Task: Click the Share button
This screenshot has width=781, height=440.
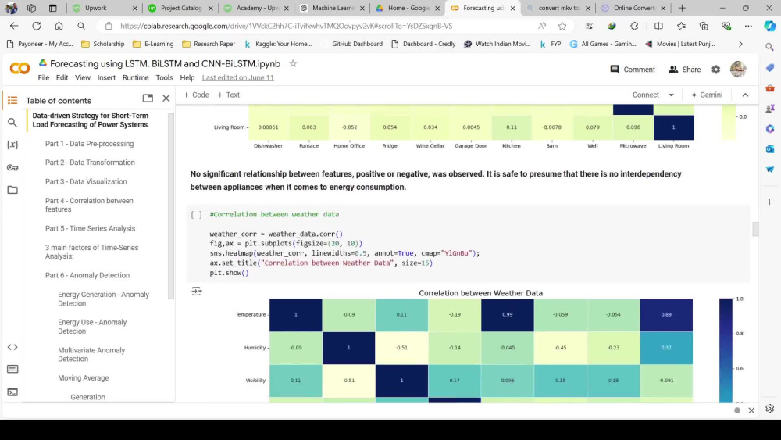Action: 684,70
